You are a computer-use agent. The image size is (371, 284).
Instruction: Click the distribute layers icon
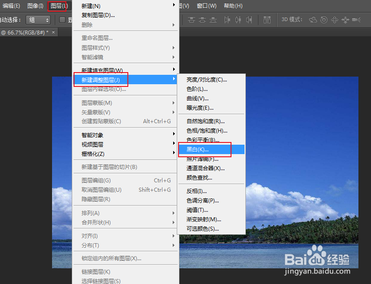point(267,20)
